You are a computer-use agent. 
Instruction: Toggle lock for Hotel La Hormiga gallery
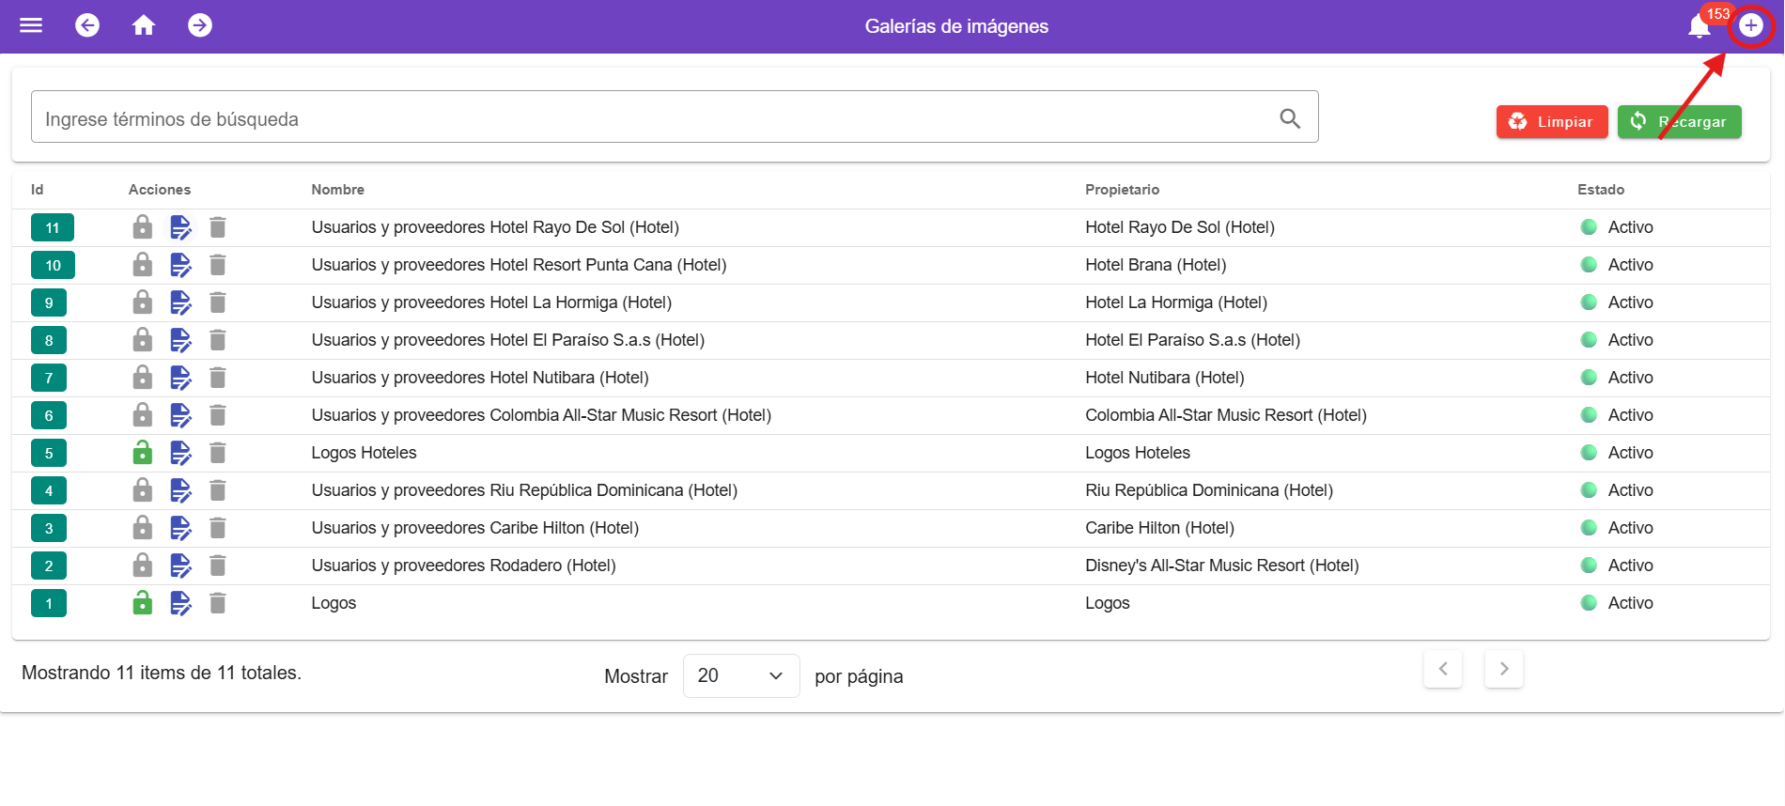143,302
